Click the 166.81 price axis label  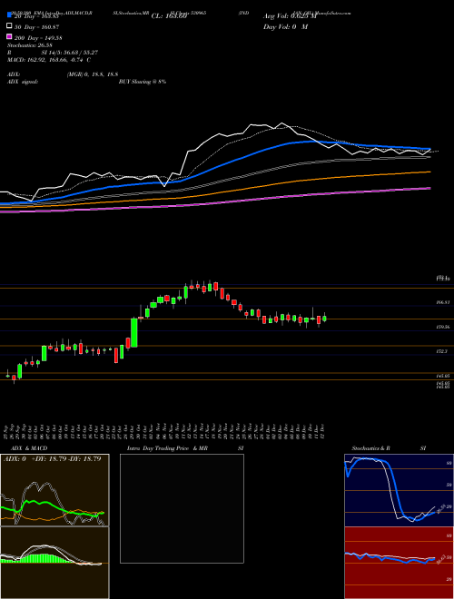(x=443, y=302)
